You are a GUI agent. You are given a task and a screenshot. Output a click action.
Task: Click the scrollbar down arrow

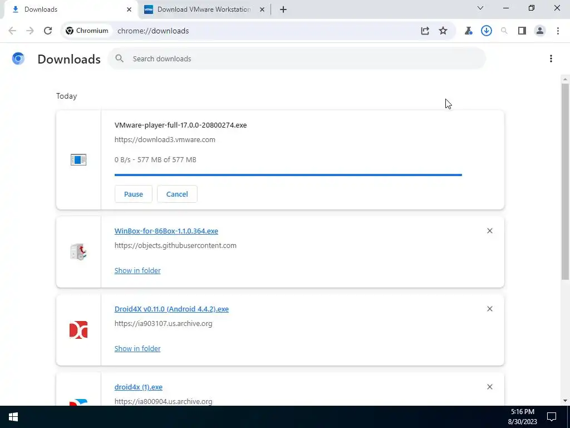pyautogui.click(x=566, y=401)
